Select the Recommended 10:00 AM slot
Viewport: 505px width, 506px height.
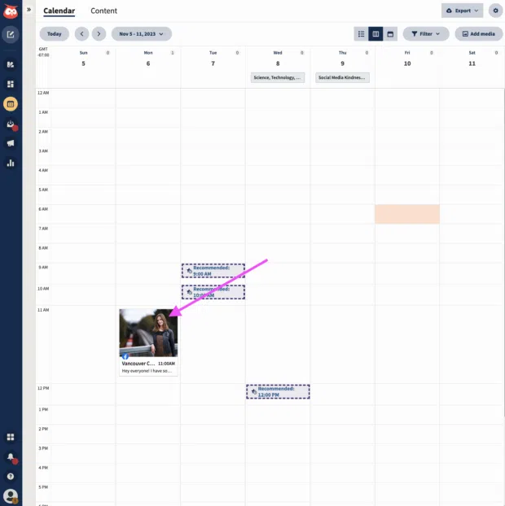pyautogui.click(x=213, y=292)
